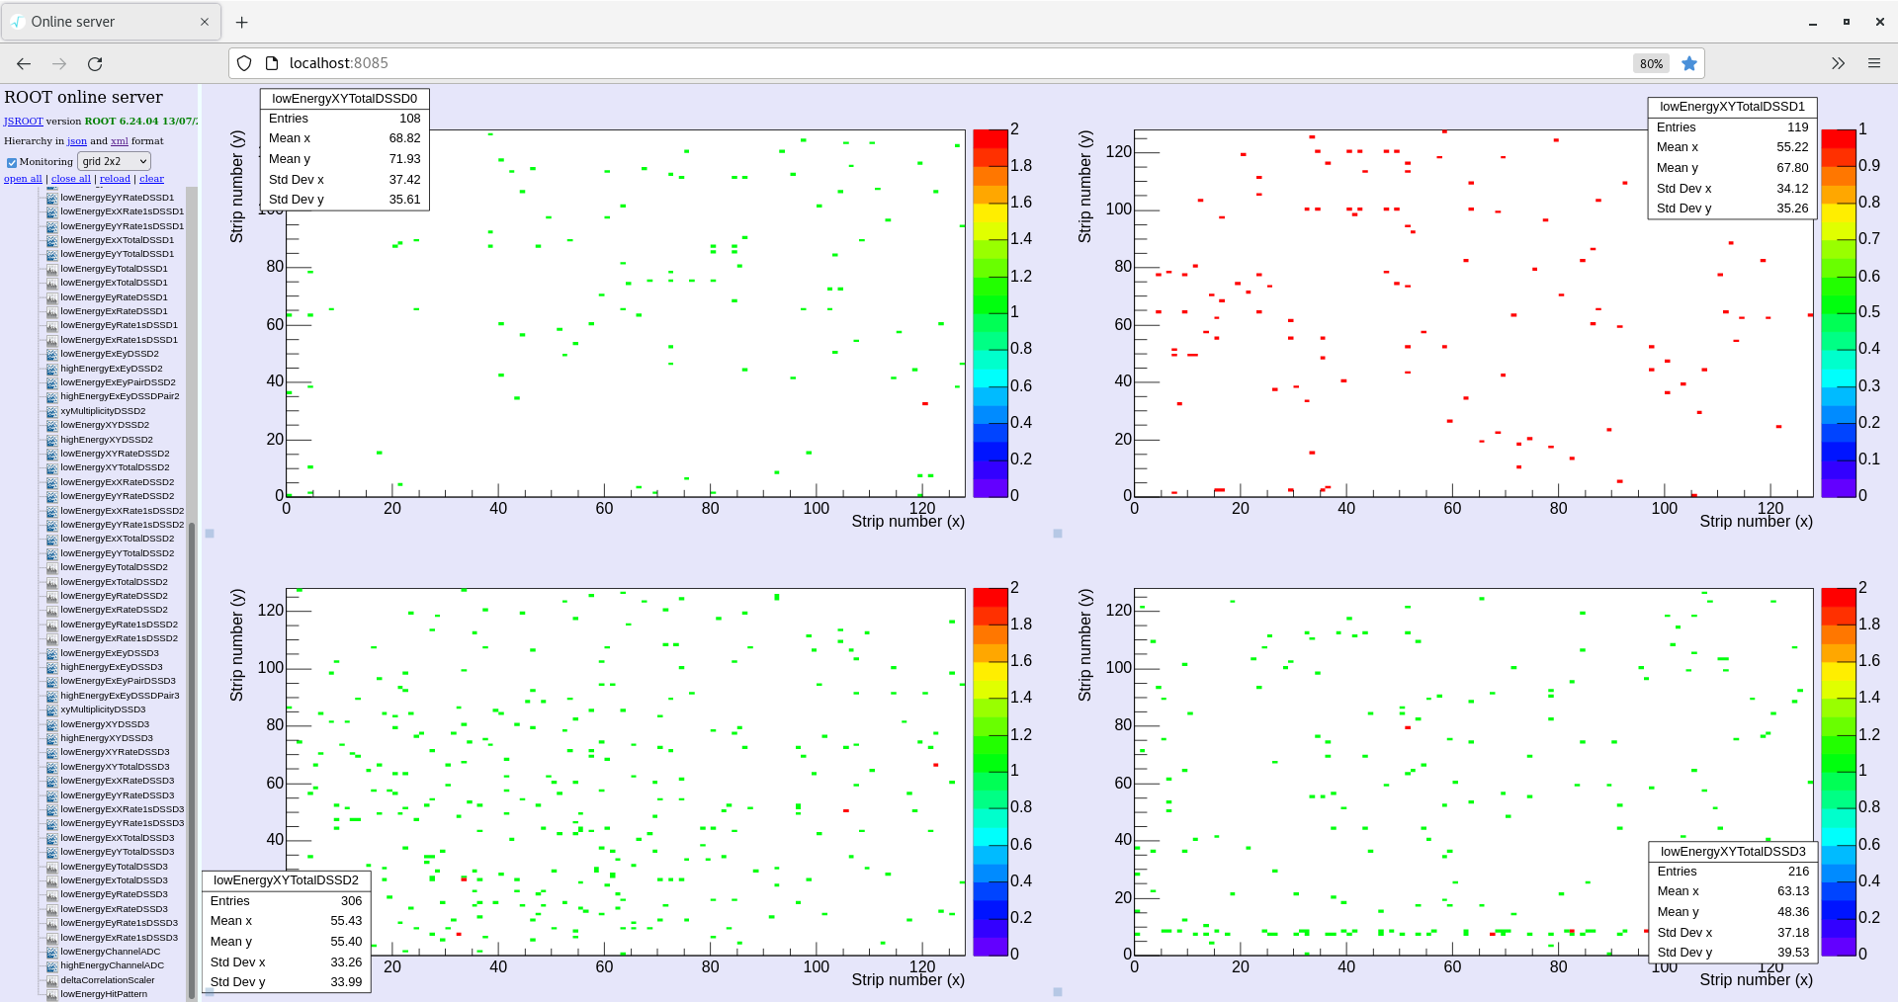Click the icon beside lowEnergyEyTotalDSSD1
The width and height of the screenshot is (1898, 1002).
click(x=52, y=269)
